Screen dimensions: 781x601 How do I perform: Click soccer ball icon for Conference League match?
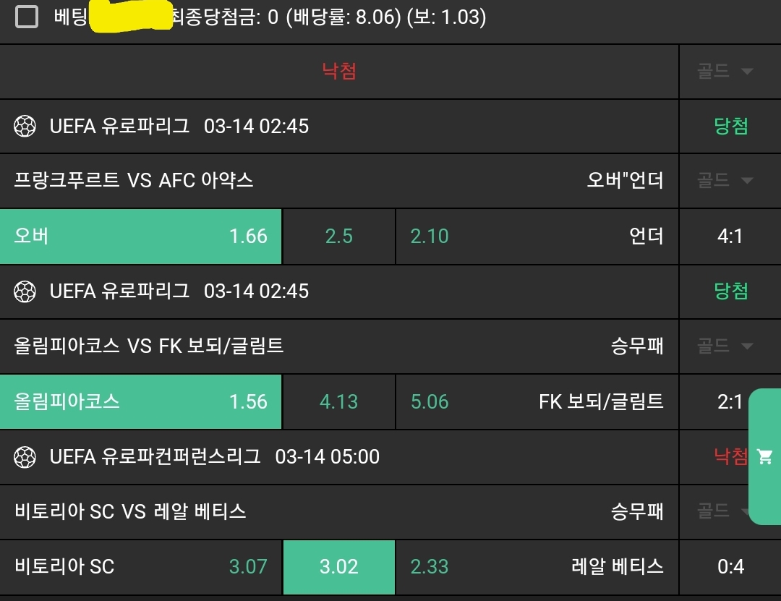(25, 456)
